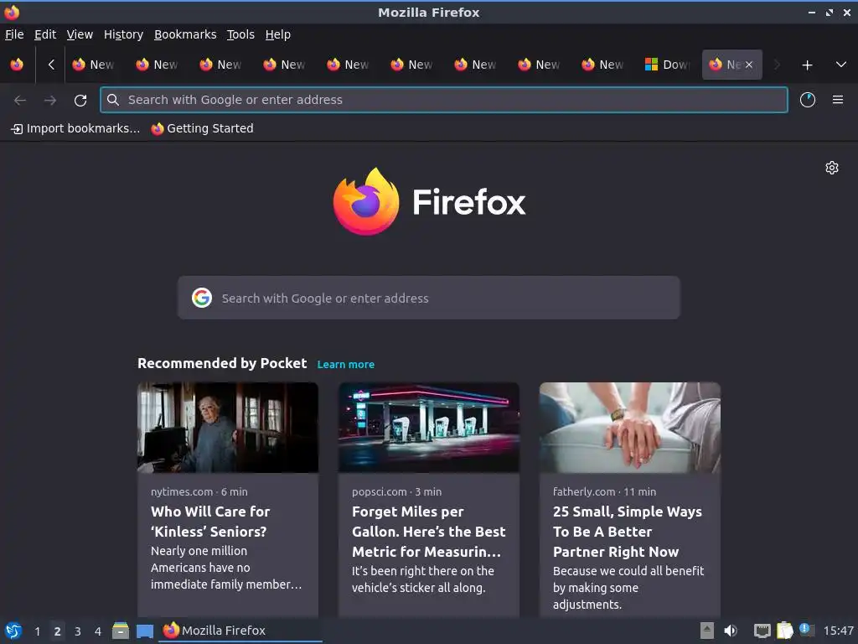
Task: Switch to workspace 1 in the taskbar
Action: [x=37, y=631]
